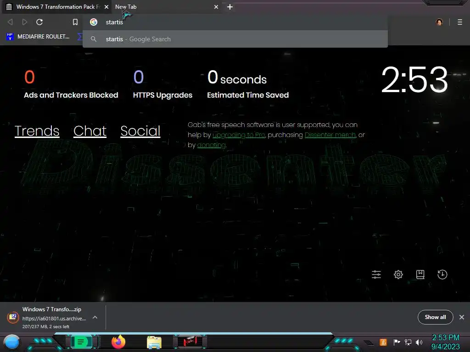Reload the current page
The width and height of the screenshot is (470, 352).
click(x=39, y=22)
